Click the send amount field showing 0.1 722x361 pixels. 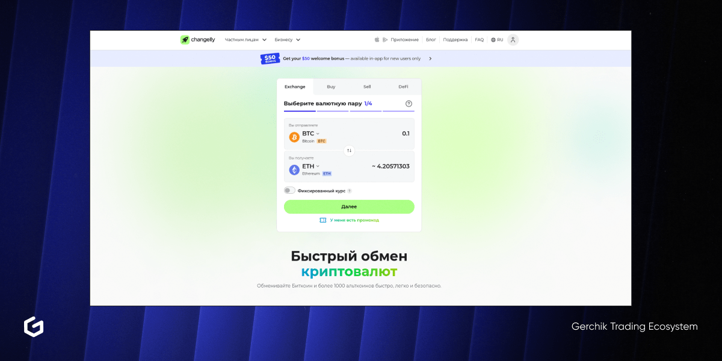[406, 134]
